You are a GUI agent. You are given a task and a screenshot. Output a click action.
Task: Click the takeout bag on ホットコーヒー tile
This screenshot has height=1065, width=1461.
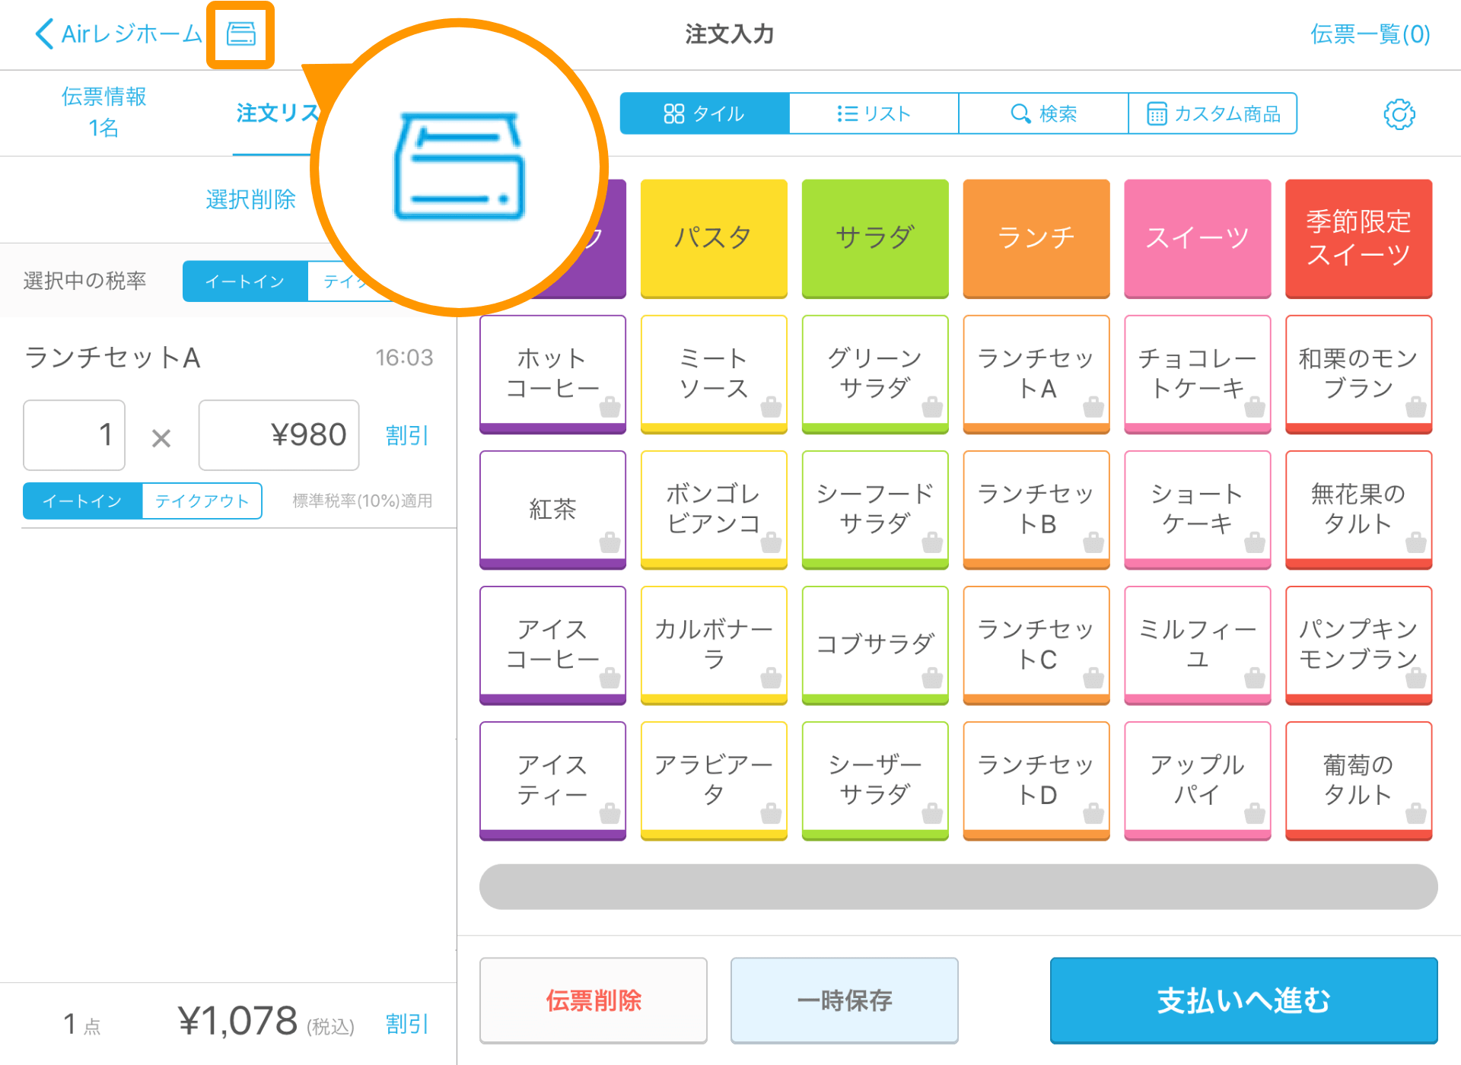point(610,407)
